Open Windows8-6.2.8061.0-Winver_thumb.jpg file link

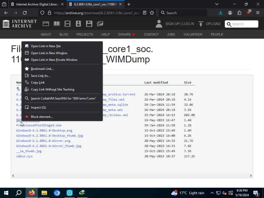pos(49,146)
